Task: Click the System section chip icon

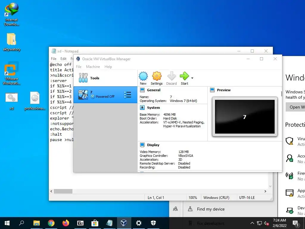Action: [x=142, y=108]
